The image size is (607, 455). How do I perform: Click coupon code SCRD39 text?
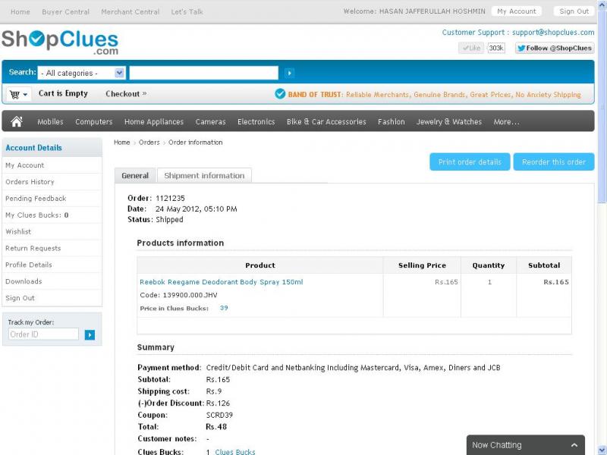(219, 415)
